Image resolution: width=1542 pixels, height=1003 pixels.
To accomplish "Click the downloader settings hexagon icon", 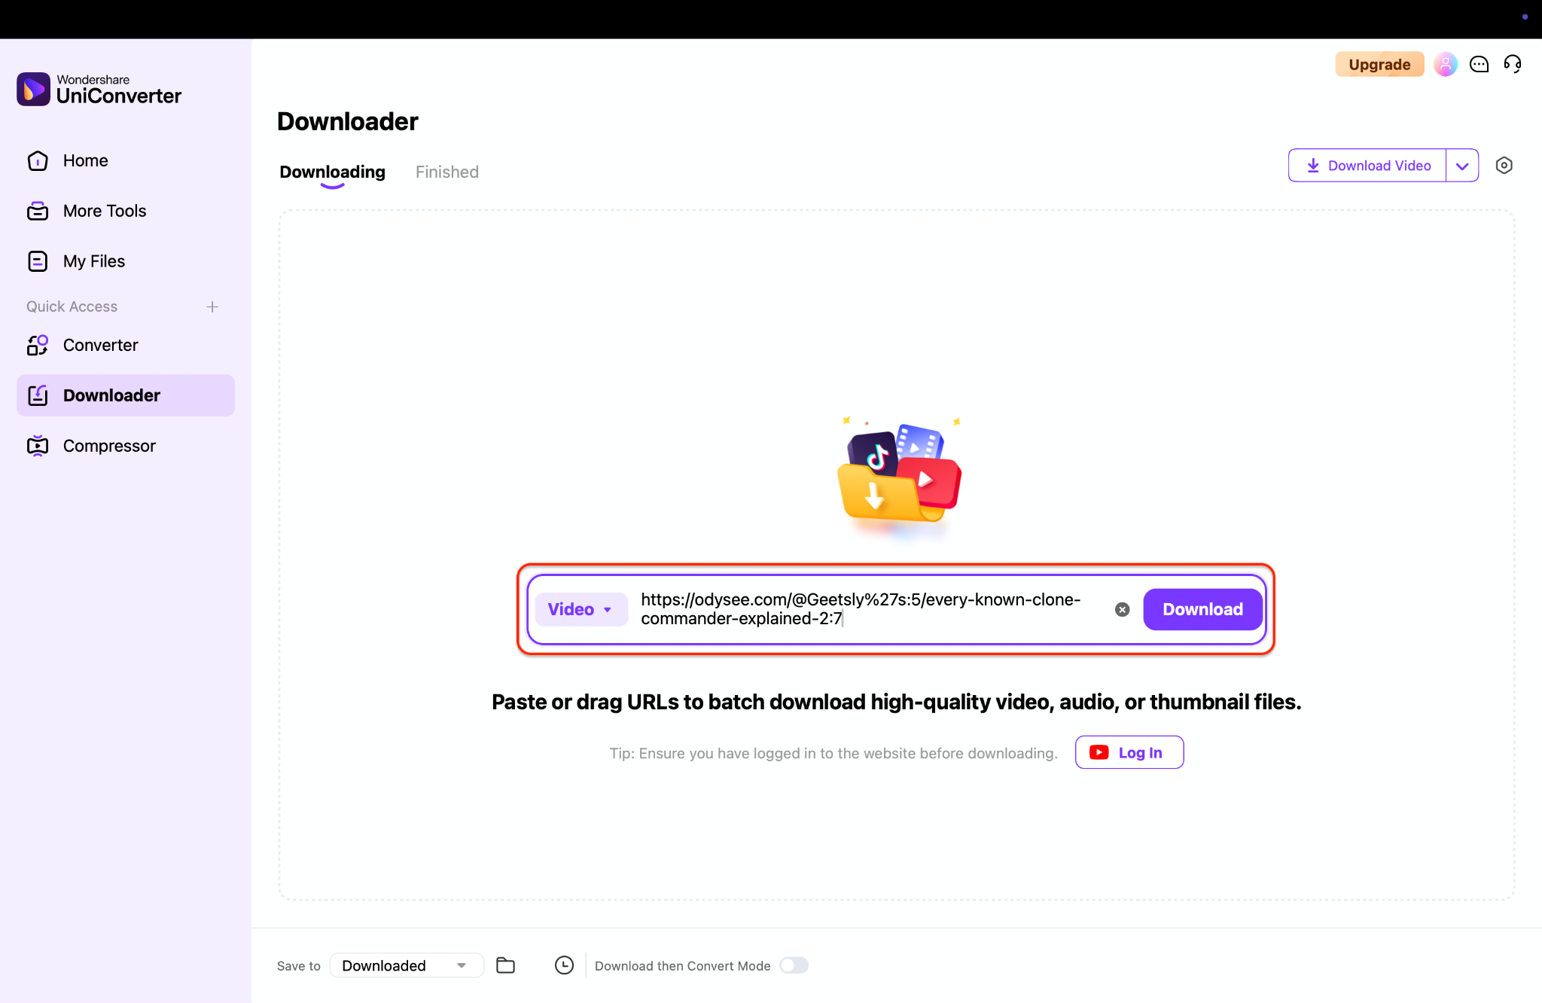I will coord(1504,166).
